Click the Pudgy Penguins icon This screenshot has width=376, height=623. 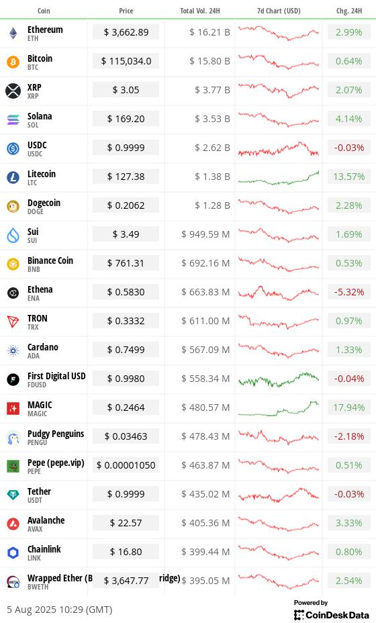point(13,437)
